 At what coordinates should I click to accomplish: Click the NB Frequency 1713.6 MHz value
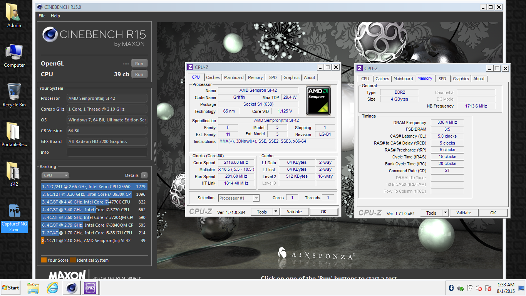coord(476,106)
